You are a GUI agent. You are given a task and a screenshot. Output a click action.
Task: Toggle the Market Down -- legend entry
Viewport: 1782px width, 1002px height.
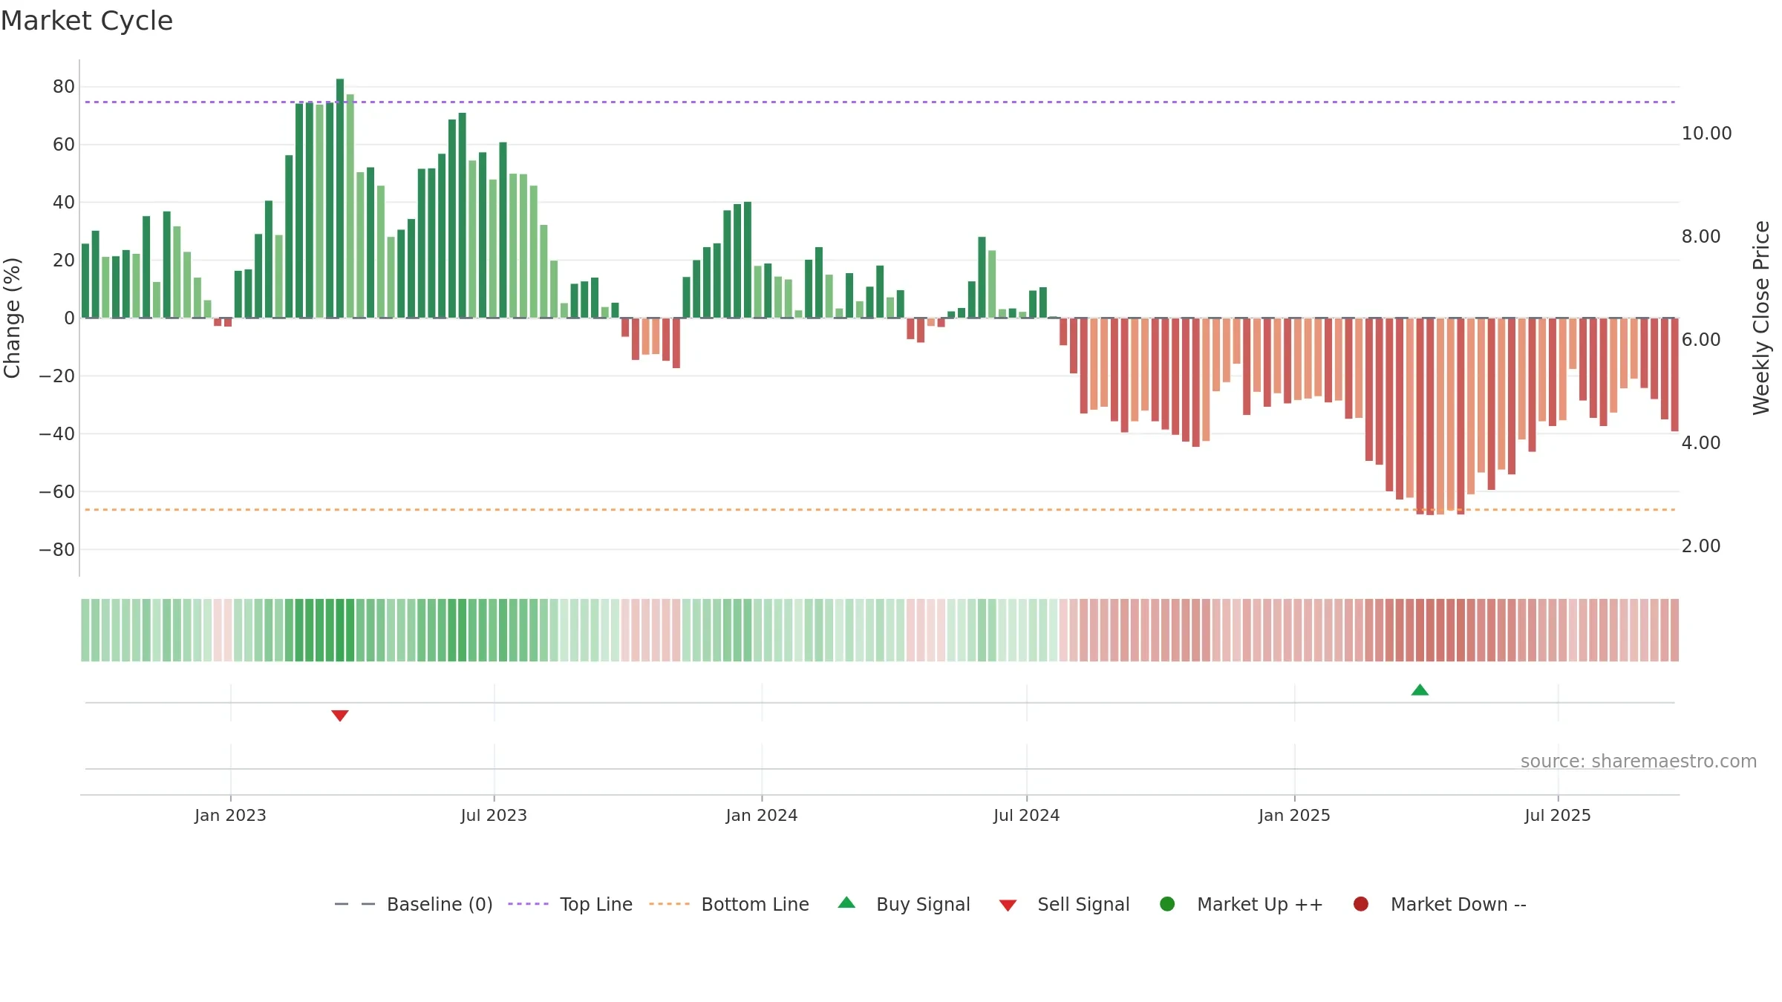pyautogui.click(x=1440, y=904)
